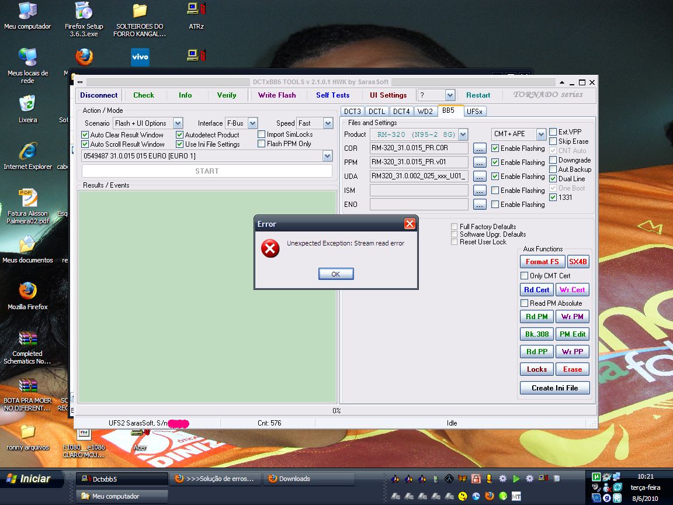Open the Interface F-Bus dropdown
This screenshot has height=505, width=673.
(x=253, y=123)
